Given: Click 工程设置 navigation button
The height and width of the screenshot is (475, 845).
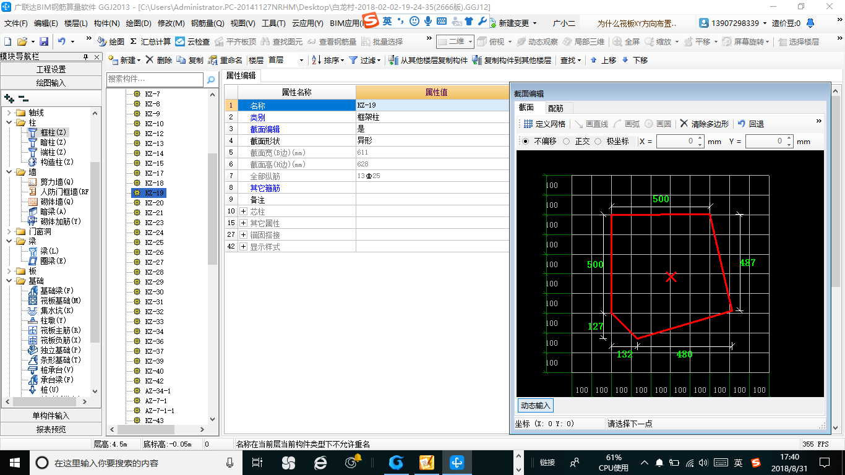Looking at the screenshot, I should pos(51,69).
